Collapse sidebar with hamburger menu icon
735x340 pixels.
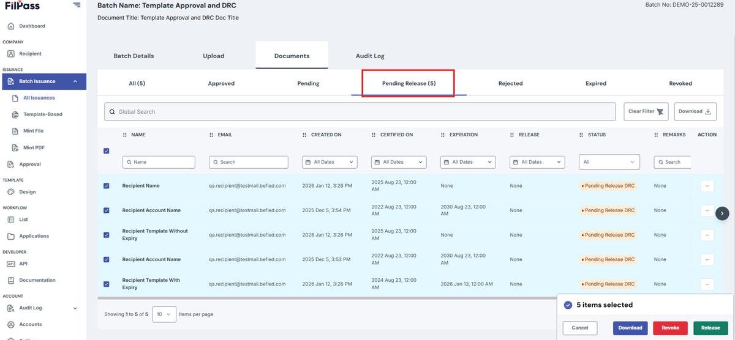coord(77,6)
